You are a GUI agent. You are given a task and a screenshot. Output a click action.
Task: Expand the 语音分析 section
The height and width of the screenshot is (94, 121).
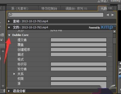click(9, 91)
